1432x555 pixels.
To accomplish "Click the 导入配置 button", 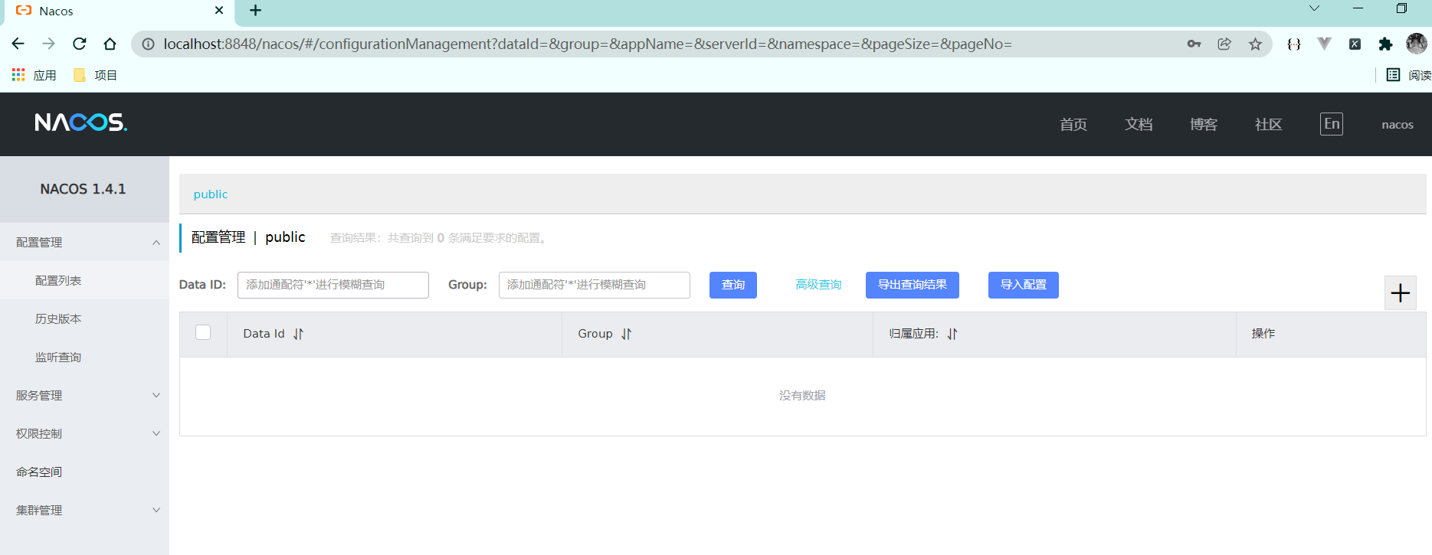I will click(x=1024, y=285).
